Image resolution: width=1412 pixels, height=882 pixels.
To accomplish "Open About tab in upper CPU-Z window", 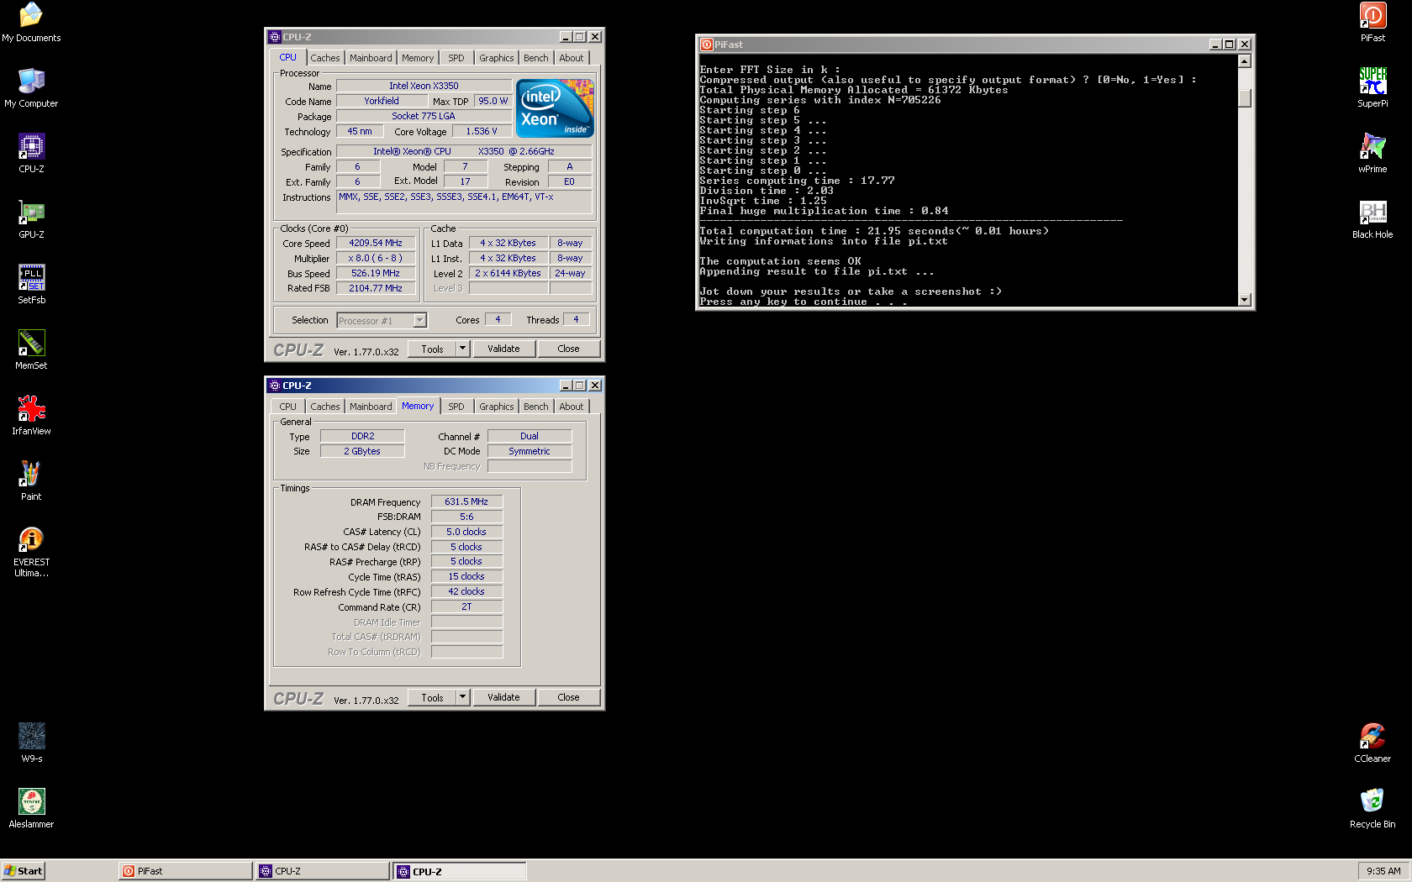I will click(x=572, y=58).
